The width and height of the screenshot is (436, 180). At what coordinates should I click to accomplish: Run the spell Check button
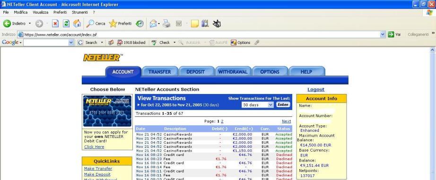coord(160,43)
